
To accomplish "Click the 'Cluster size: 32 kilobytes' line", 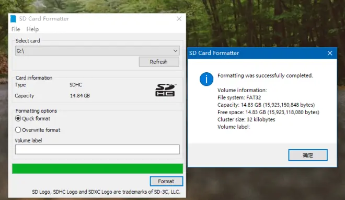I will [x=246, y=119].
